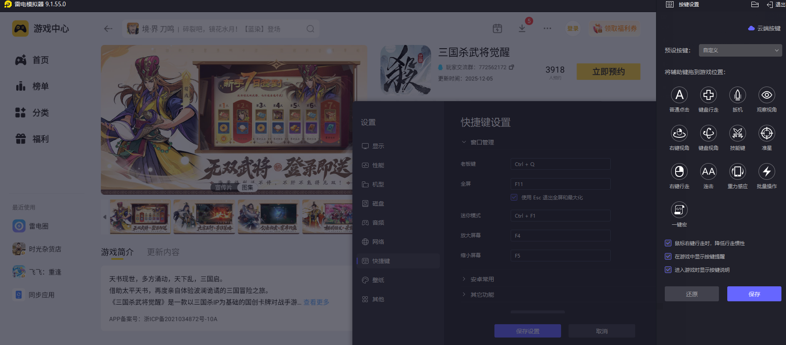Choose the 一键宏 macro icon
The height and width of the screenshot is (345, 786).
(x=679, y=210)
